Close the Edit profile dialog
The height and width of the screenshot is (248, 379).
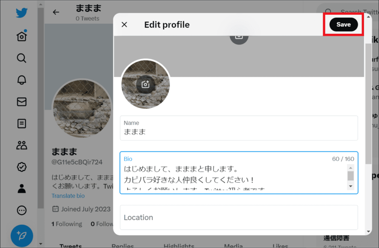124,24
